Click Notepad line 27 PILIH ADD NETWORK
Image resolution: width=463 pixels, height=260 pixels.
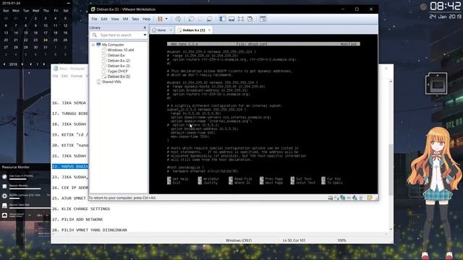pos(77,220)
